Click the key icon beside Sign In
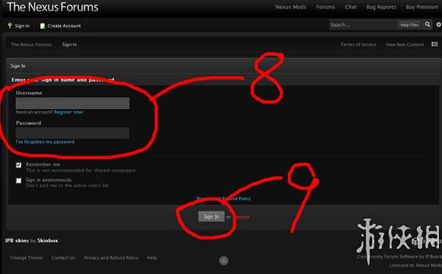Image resolution: width=442 pixels, height=274 pixels. pyautogui.click(x=10, y=26)
